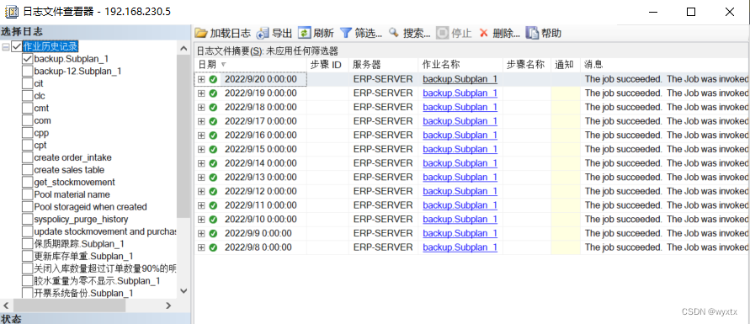Click the Export log icon

pos(263,33)
